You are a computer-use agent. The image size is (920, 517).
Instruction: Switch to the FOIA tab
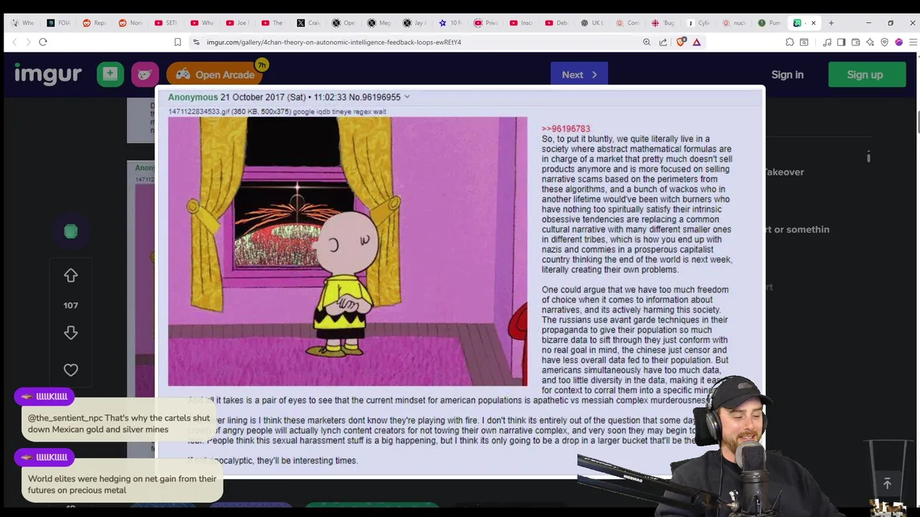[x=58, y=23]
